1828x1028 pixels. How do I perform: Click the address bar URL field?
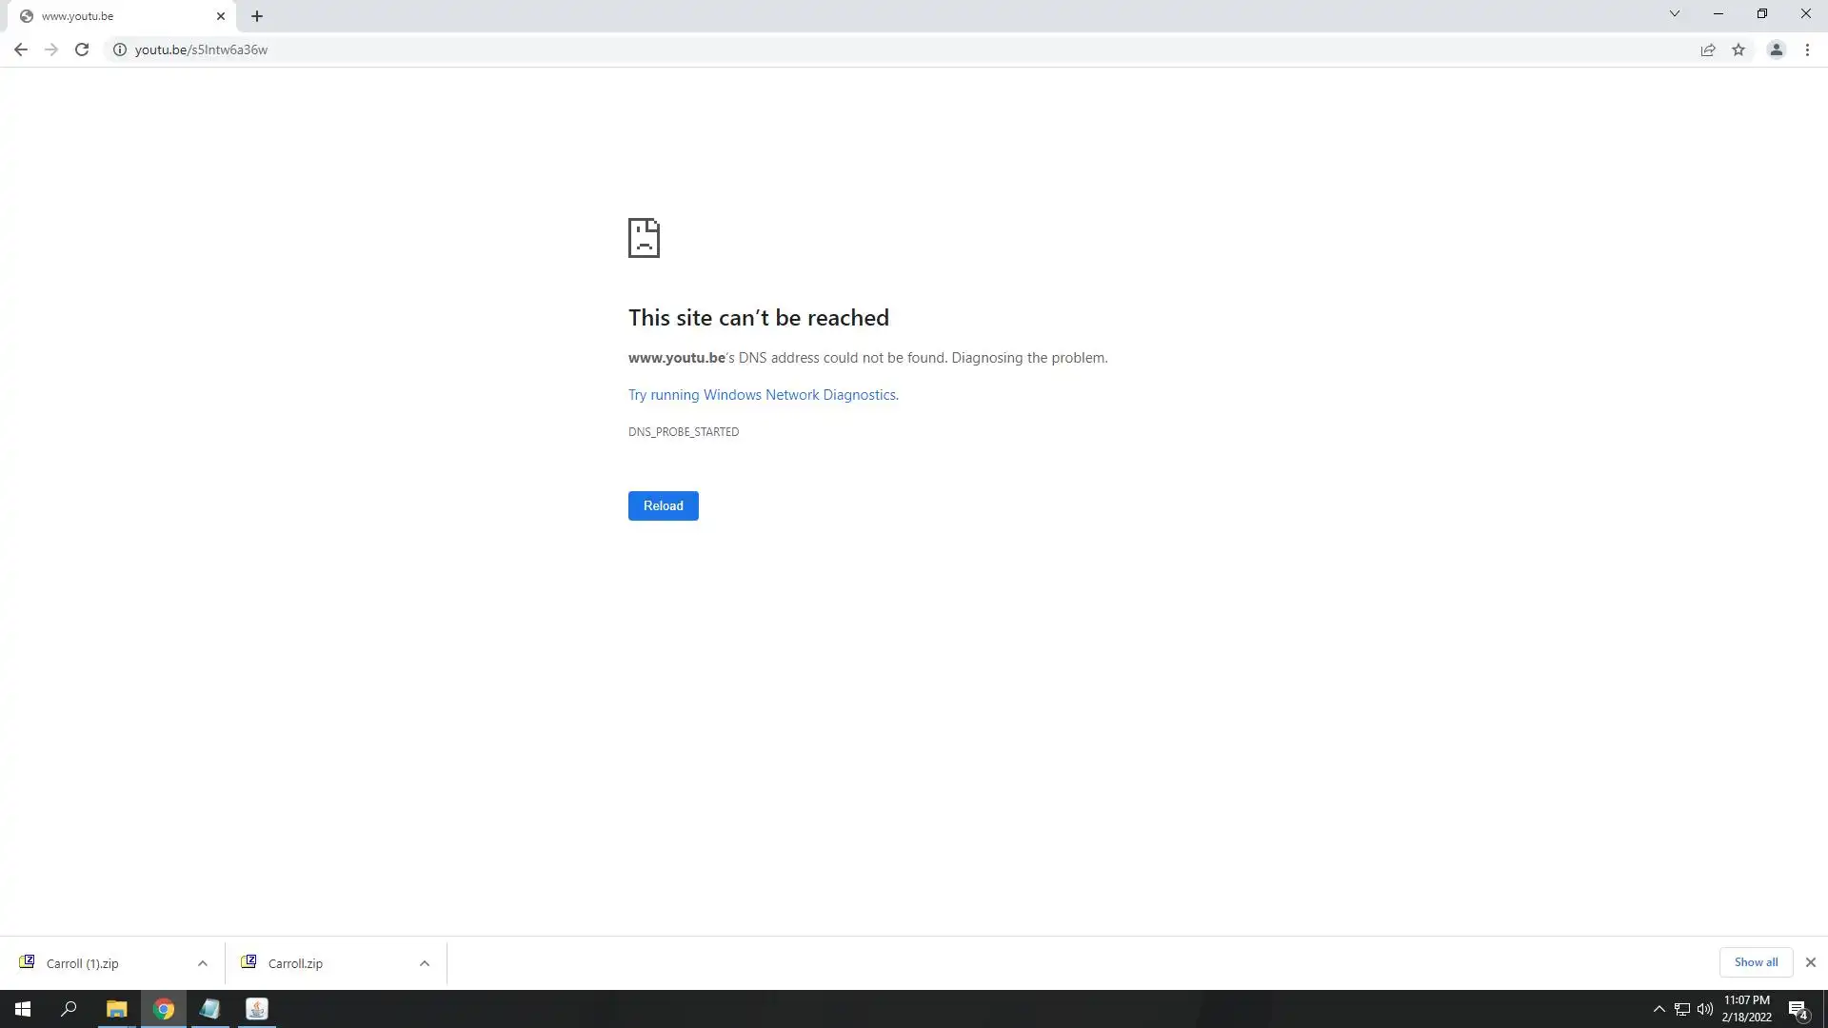click(x=857, y=49)
